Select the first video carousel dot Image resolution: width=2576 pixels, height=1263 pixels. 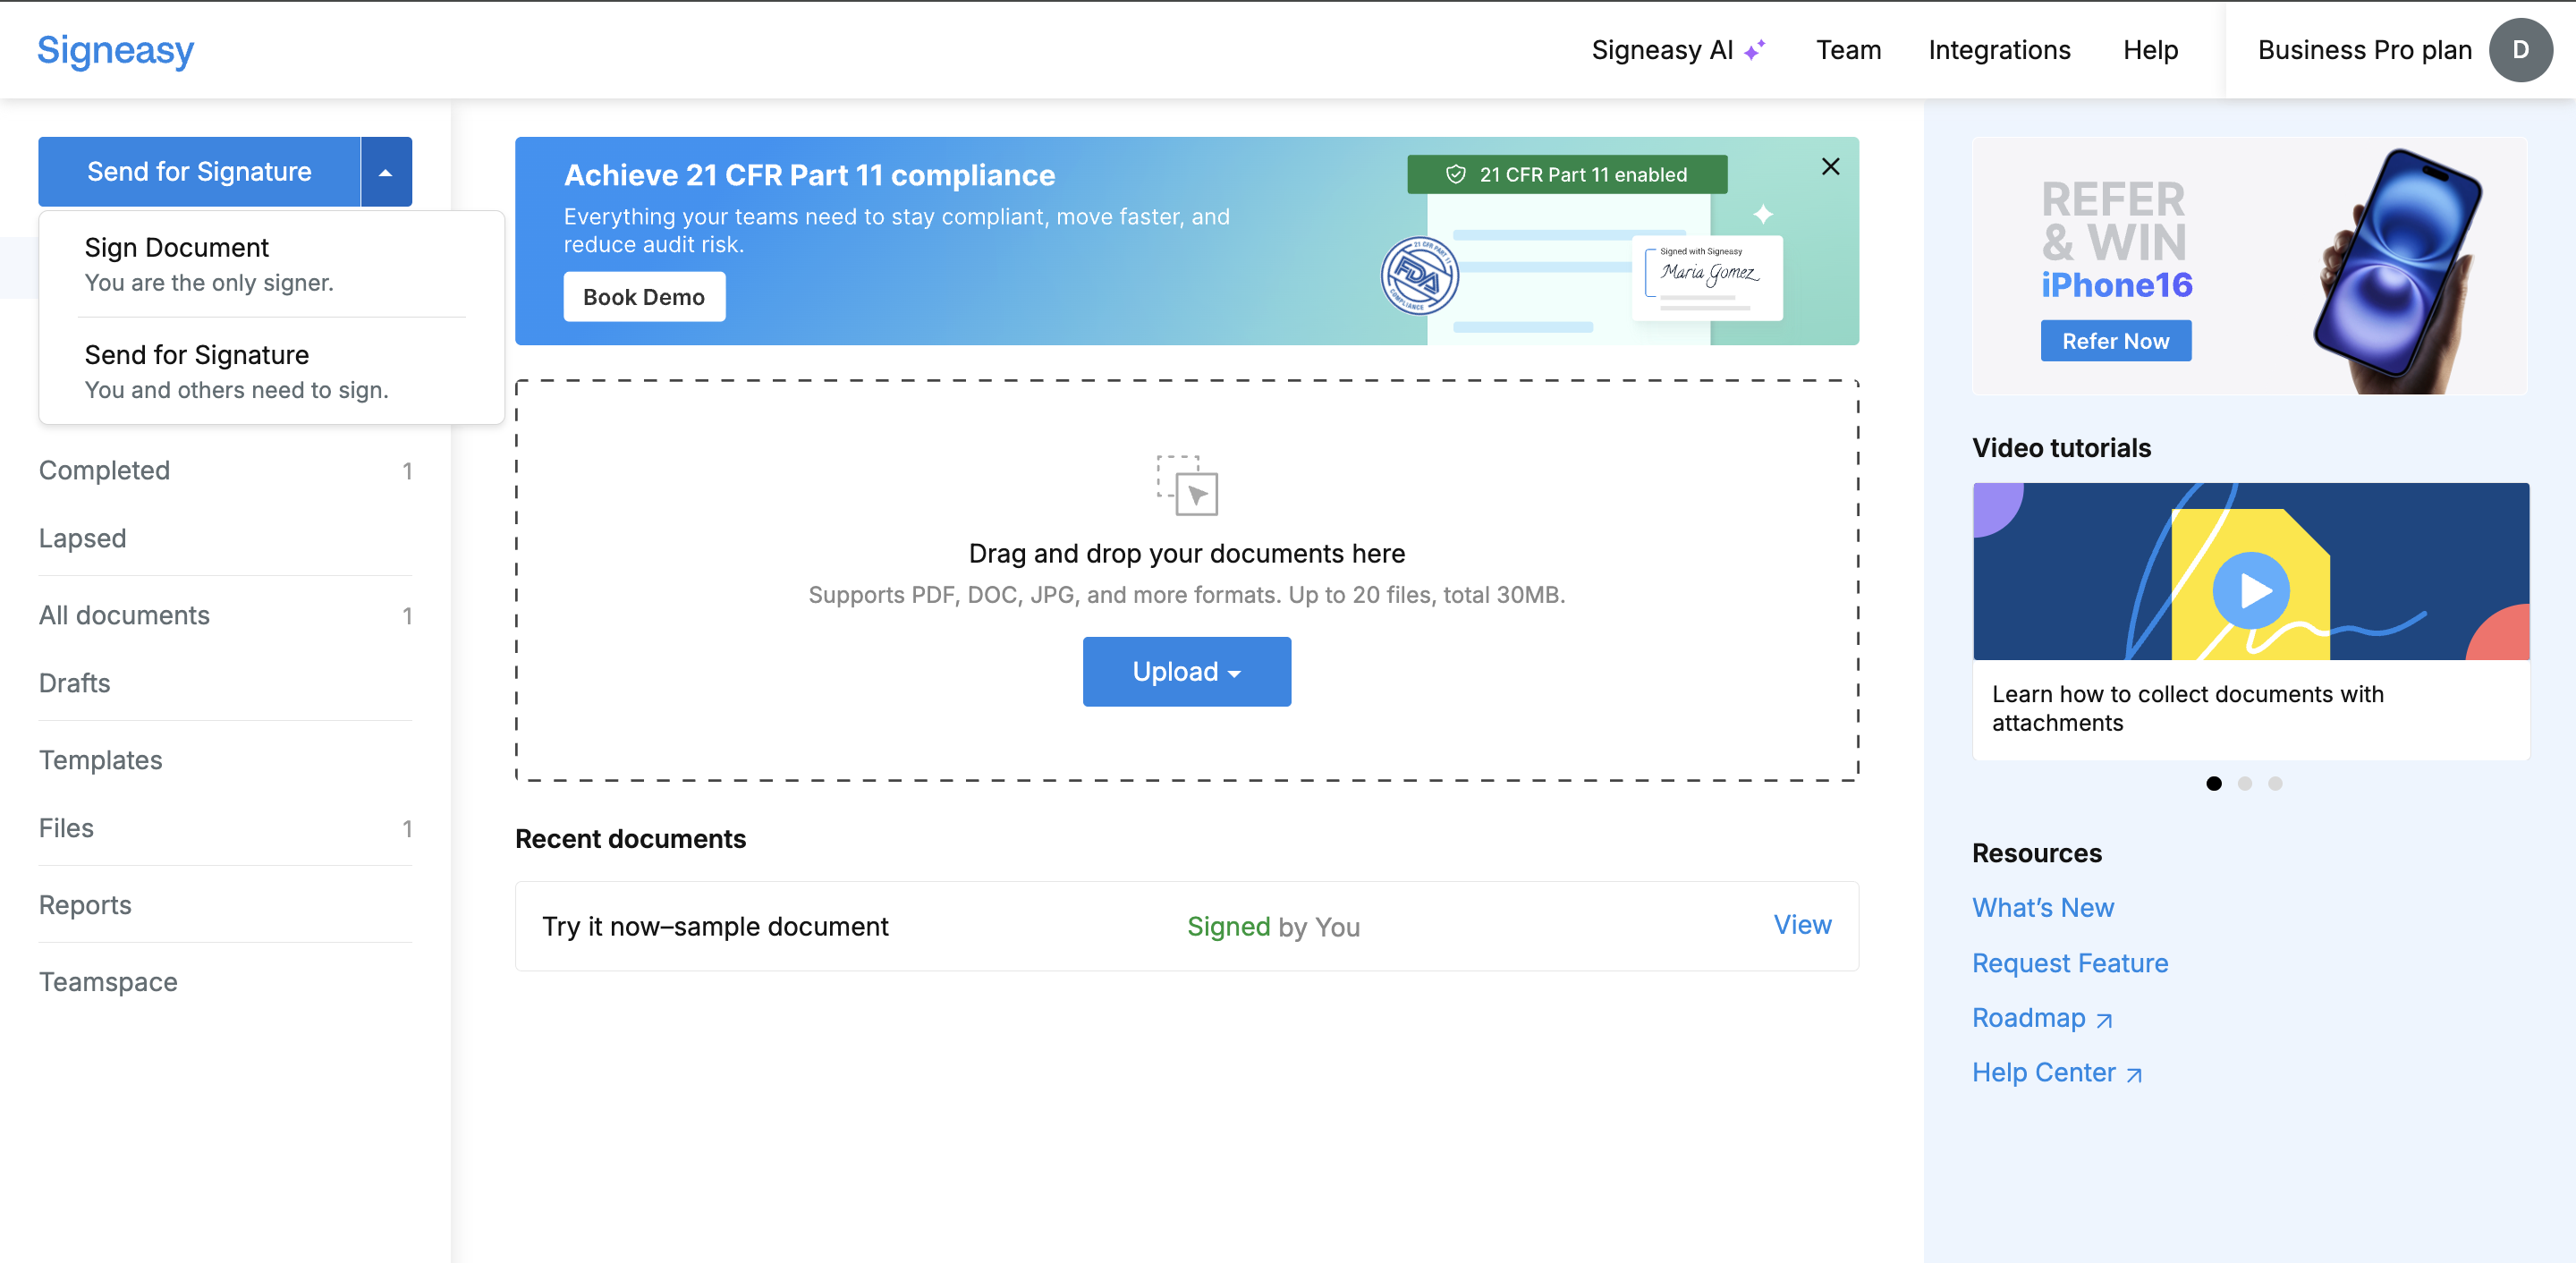tap(2214, 784)
